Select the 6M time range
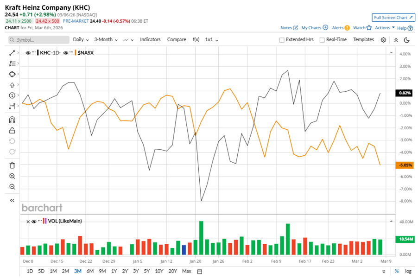This screenshot has height=279, width=418. (90, 271)
